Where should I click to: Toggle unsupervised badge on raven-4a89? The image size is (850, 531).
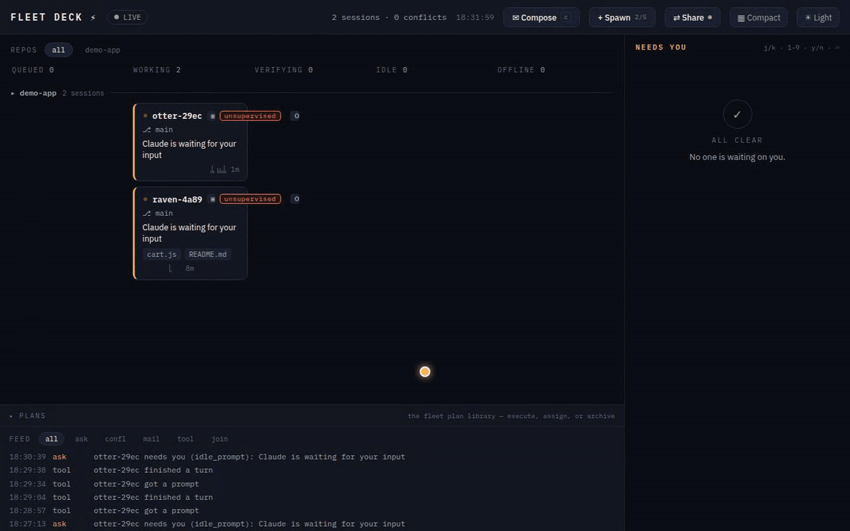click(250, 199)
